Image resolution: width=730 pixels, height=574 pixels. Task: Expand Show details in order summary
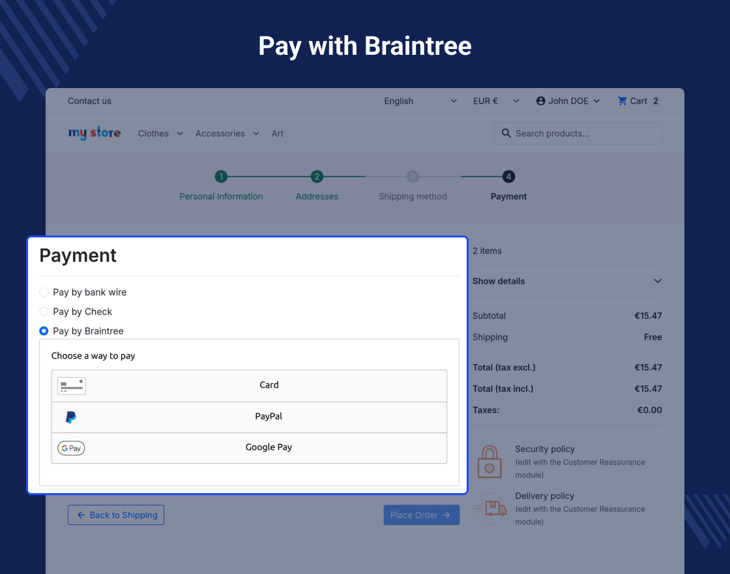tap(567, 281)
